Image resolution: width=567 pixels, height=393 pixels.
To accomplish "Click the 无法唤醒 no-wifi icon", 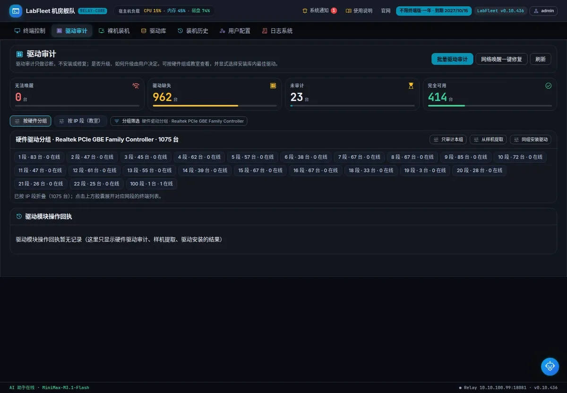I will click(136, 86).
